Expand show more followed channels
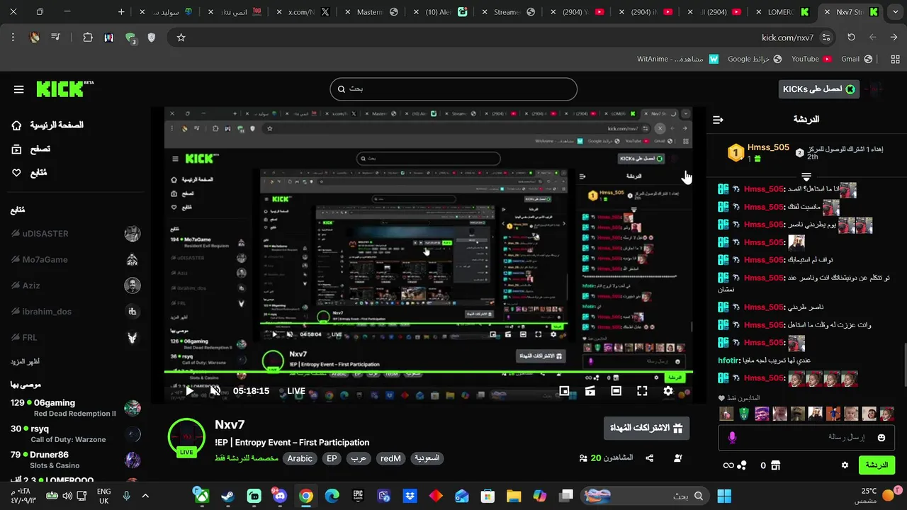The width and height of the screenshot is (907, 510). pos(25,361)
